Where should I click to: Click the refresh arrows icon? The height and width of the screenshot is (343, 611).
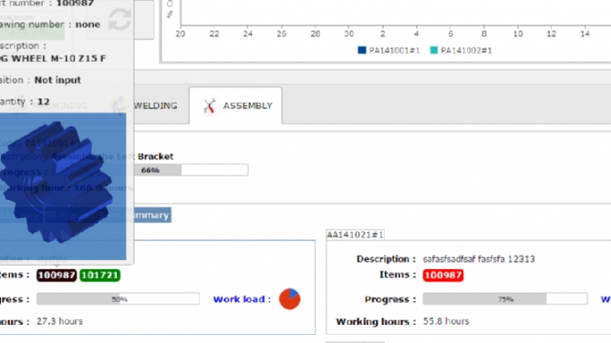(119, 19)
